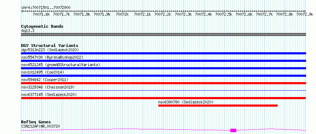Open the RefSeq Genes track title

point(36,122)
